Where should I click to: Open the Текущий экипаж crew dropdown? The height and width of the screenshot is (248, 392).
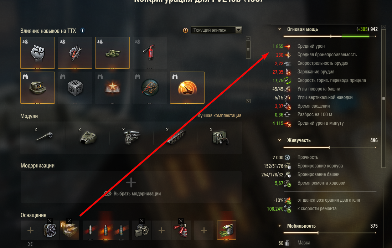click(217, 30)
